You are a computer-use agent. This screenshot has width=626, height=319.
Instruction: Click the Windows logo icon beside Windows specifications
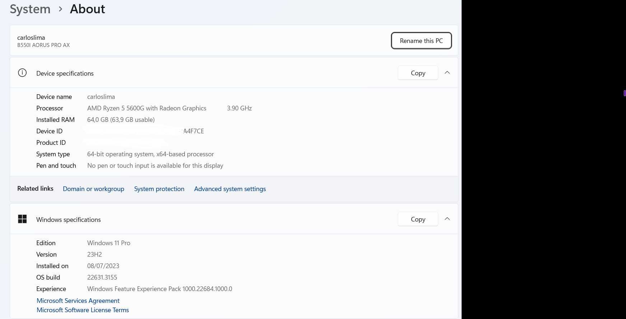pos(22,219)
